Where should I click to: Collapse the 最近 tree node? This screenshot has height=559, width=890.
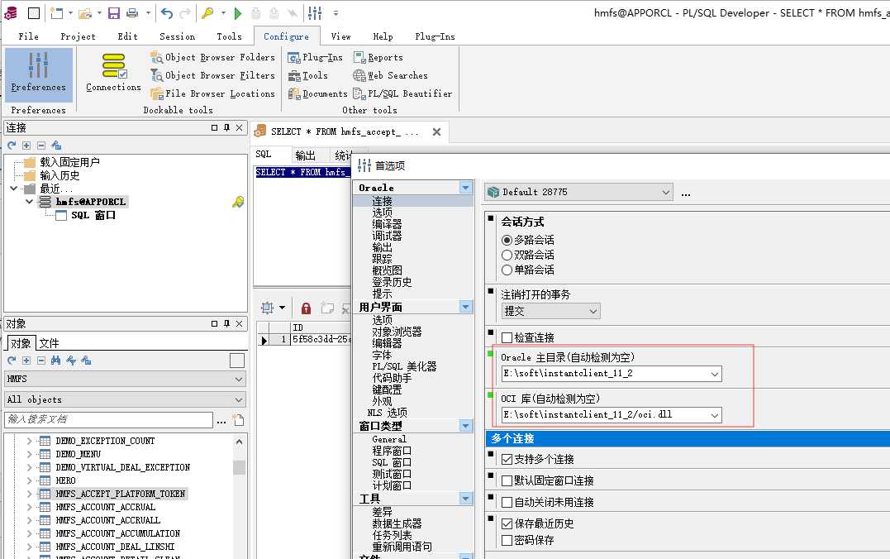14,188
